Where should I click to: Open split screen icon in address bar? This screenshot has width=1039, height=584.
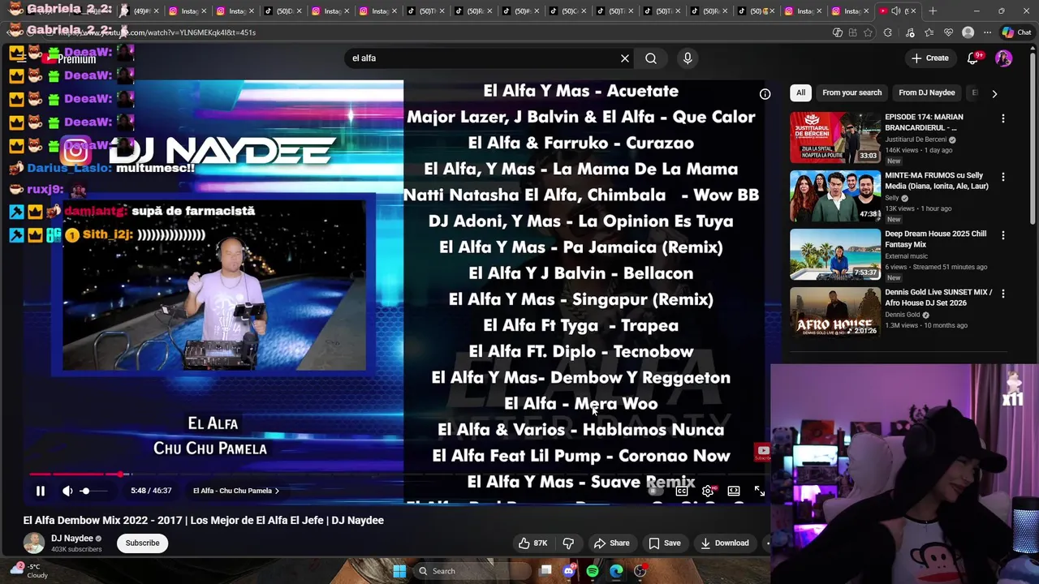852,32
